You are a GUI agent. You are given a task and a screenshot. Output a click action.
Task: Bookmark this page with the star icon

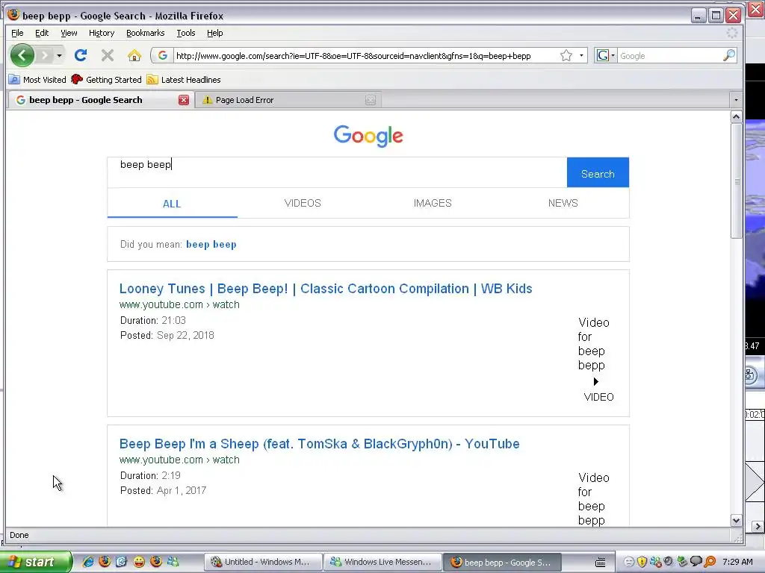566,55
